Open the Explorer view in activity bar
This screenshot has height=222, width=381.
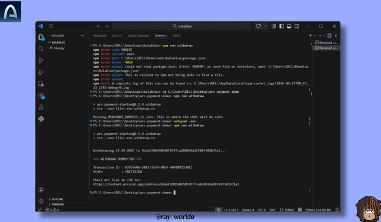(x=41, y=37)
